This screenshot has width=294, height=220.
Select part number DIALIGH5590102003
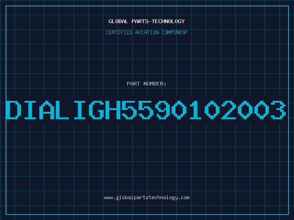tap(146, 110)
